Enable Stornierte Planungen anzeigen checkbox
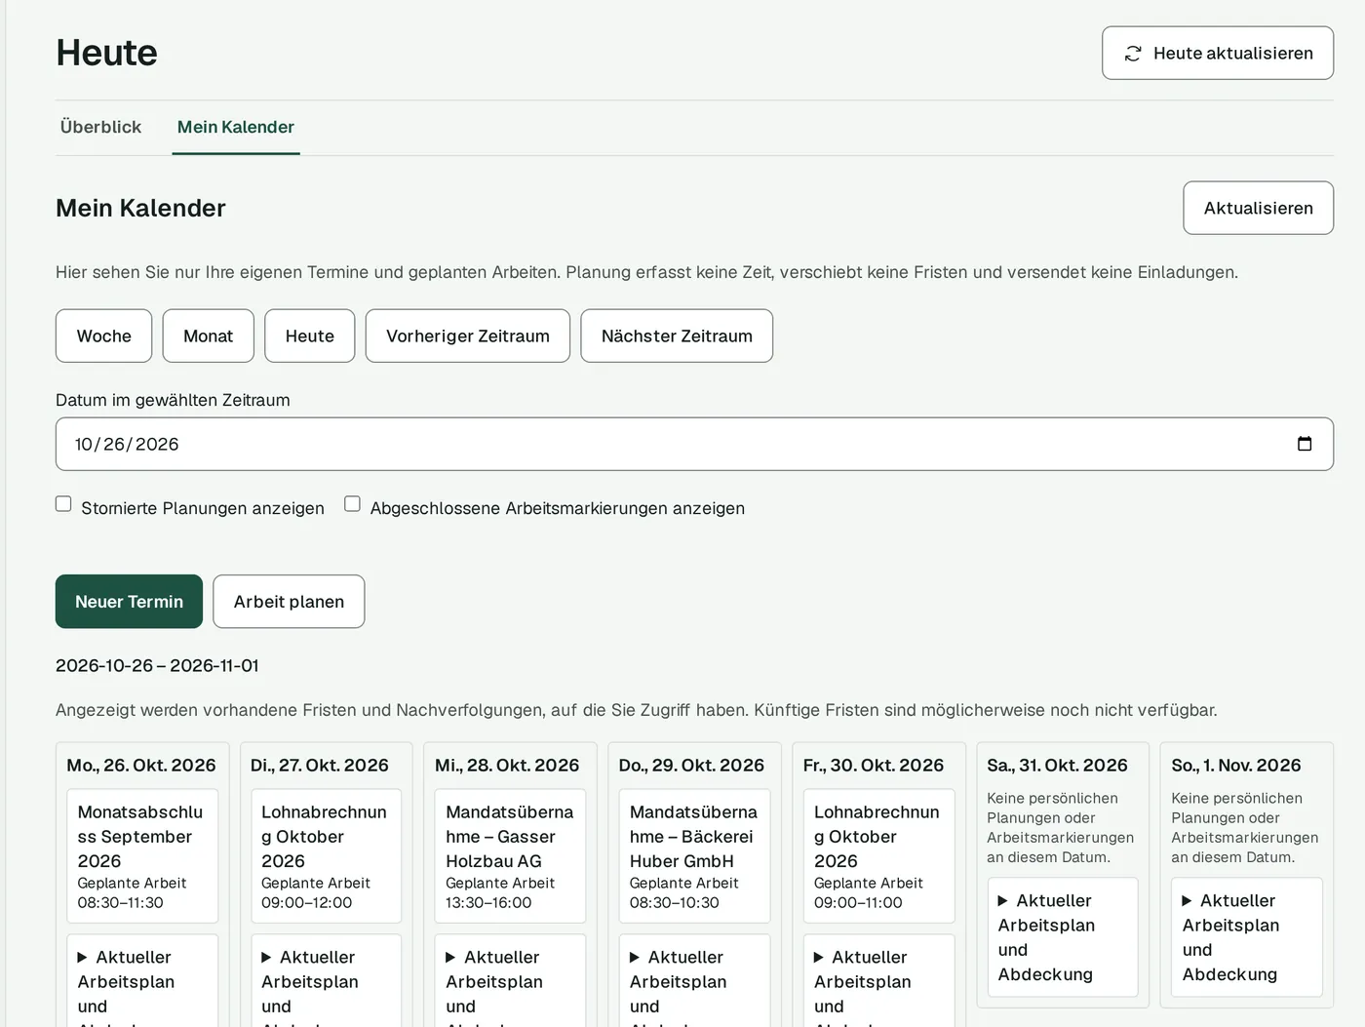1365x1027 pixels. click(x=63, y=504)
